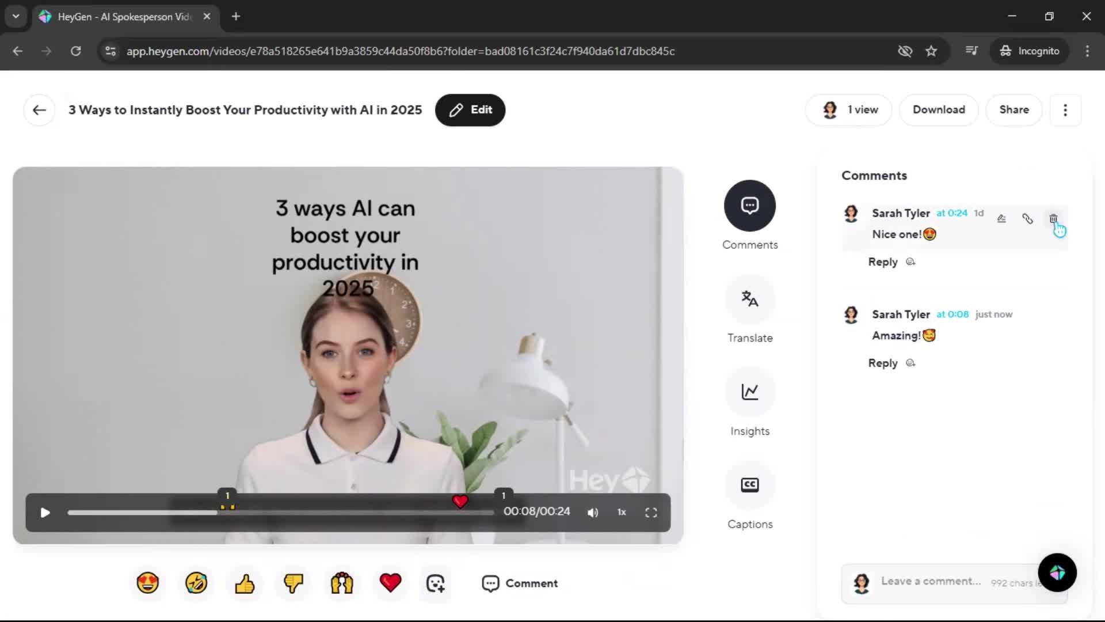Screen dimensions: 1105x622
Task: React with the heart emoji
Action: coord(390,583)
